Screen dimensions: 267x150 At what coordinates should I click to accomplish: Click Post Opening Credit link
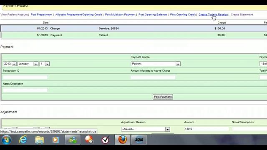pyautogui.click(x=183, y=15)
